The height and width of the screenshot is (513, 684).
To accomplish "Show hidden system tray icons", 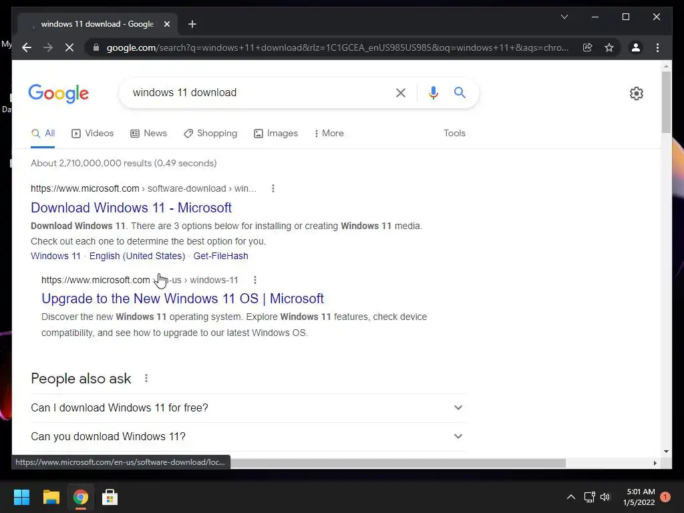I will pyautogui.click(x=570, y=497).
